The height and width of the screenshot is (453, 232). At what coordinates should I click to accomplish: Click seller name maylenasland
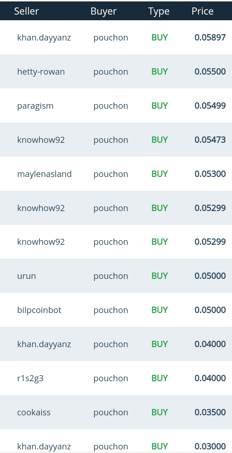coord(44,174)
